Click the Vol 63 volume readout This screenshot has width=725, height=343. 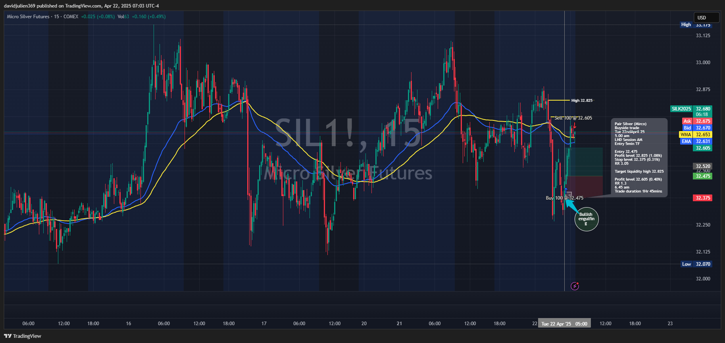(x=123, y=17)
